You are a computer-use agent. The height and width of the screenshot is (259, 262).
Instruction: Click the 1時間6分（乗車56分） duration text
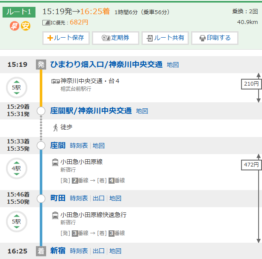click(x=142, y=12)
